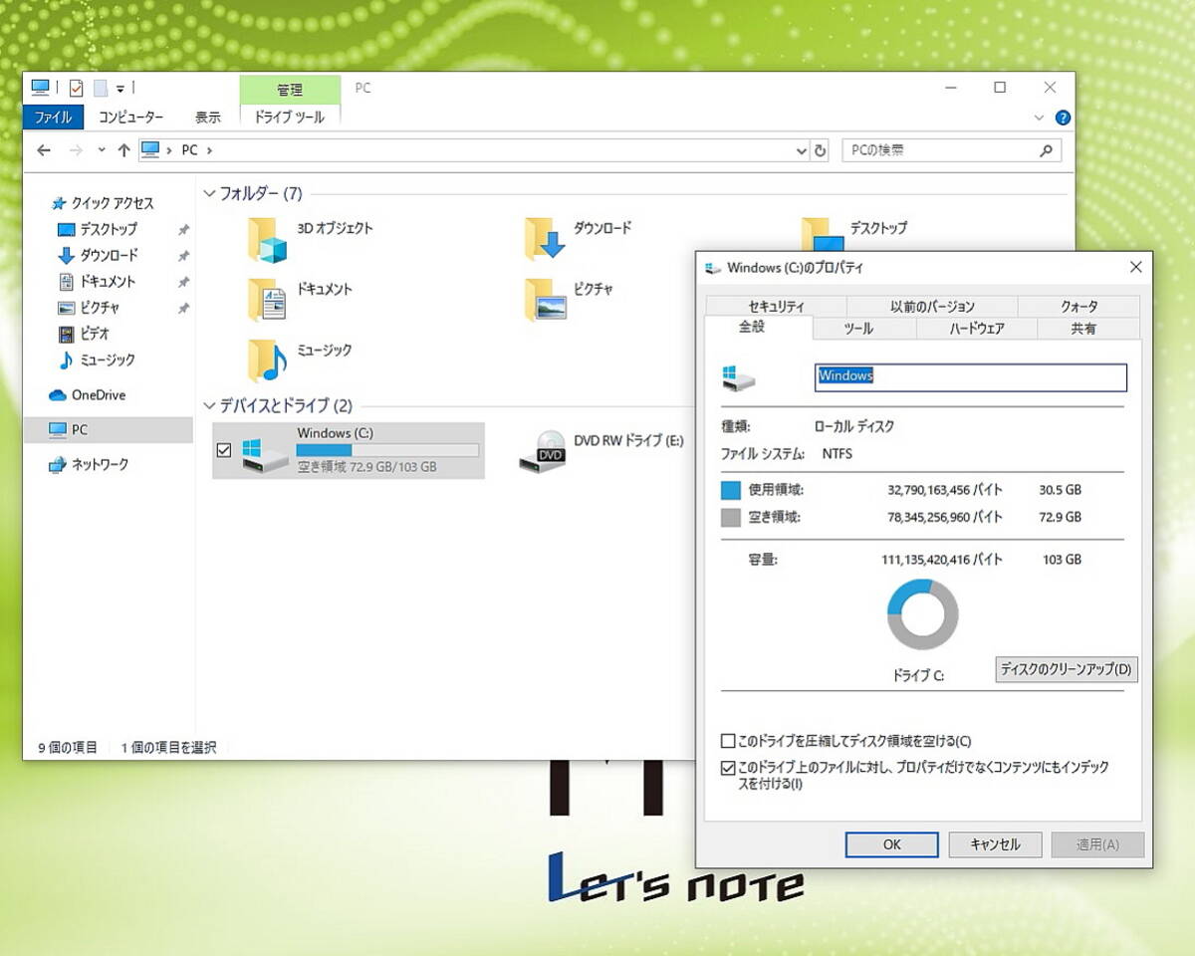Open ビデオ in the navigation pane

pos(84,334)
